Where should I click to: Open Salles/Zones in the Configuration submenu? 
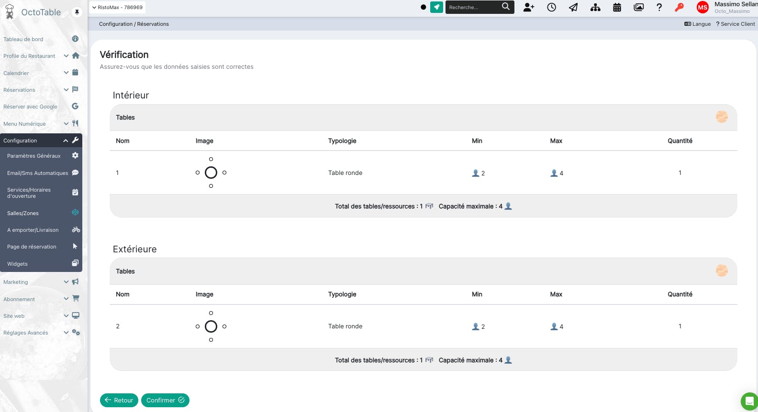click(x=23, y=213)
